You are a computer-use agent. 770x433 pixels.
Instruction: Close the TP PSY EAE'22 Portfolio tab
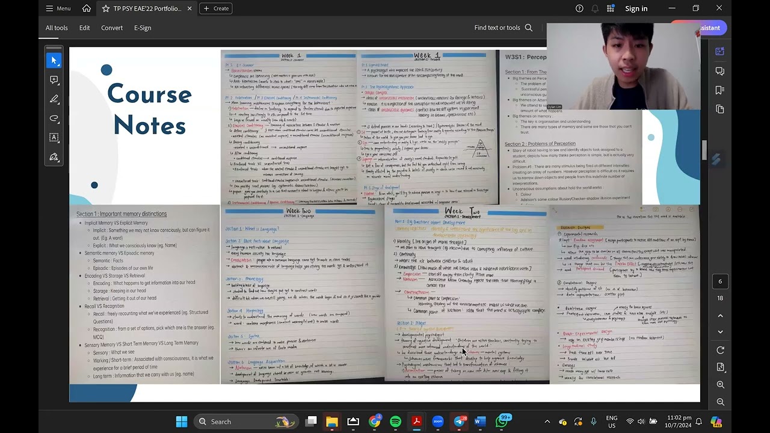pyautogui.click(x=189, y=8)
